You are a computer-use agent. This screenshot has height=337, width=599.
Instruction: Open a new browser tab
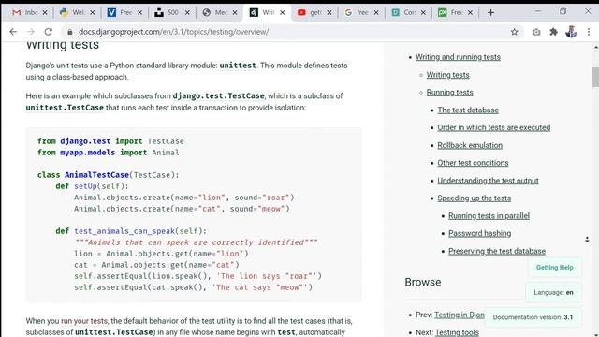click(x=490, y=12)
